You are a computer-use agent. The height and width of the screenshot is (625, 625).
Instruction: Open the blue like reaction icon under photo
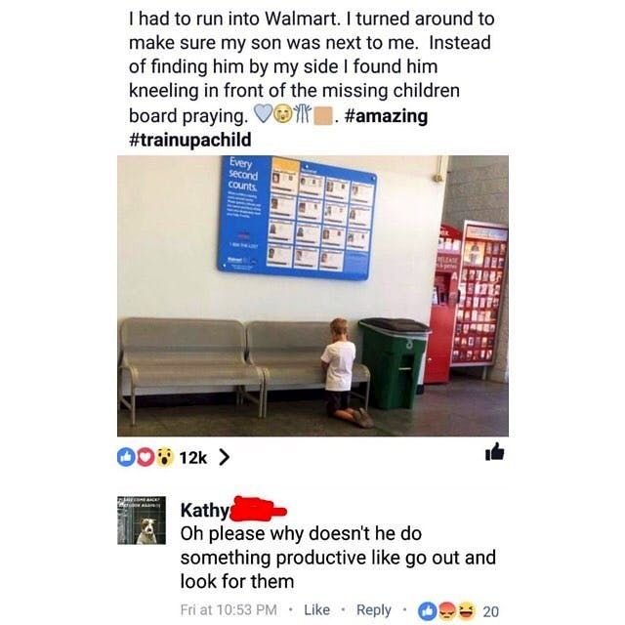pos(126,457)
